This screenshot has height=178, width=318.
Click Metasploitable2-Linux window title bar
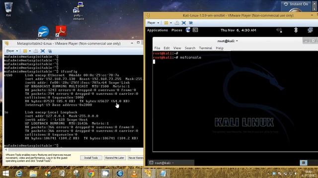pos(69,44)
